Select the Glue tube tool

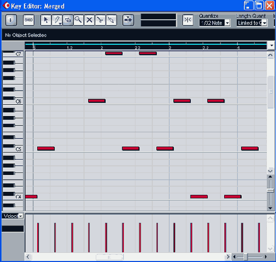[111, 20]
